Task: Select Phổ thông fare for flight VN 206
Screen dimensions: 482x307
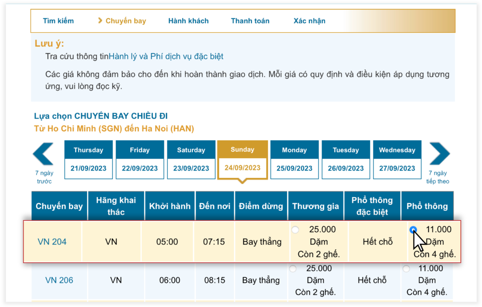Action: pos(407,268)
